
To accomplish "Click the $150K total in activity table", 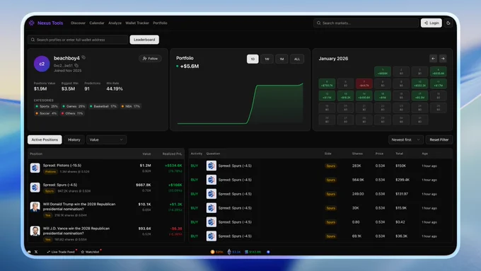I will 400,166.
